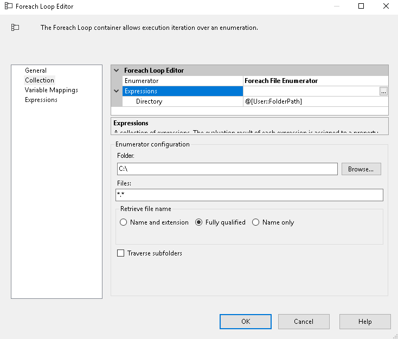
Task: Click the container icon beside the description text
Action: 15,27
